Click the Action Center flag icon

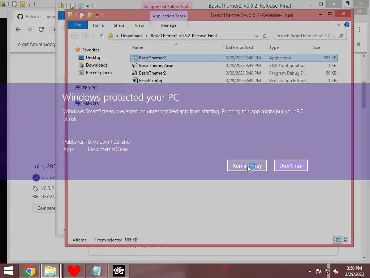click(x=318, y=271)
